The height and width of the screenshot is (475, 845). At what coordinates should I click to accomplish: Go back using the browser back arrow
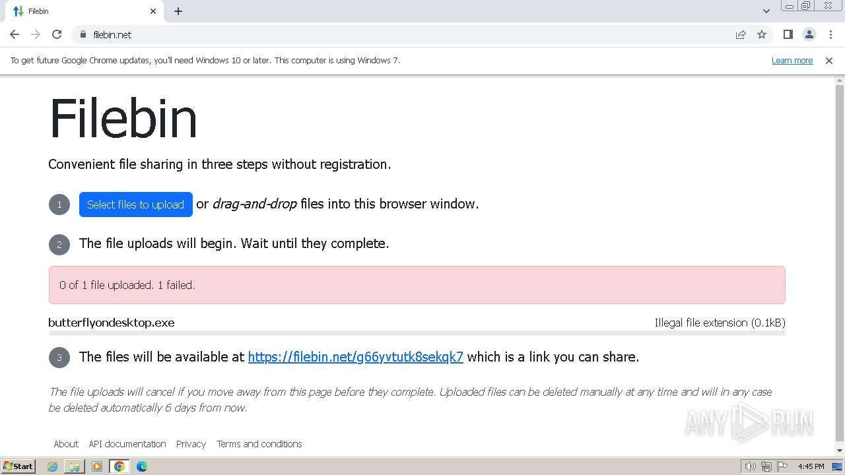click(x=15, y=34)
